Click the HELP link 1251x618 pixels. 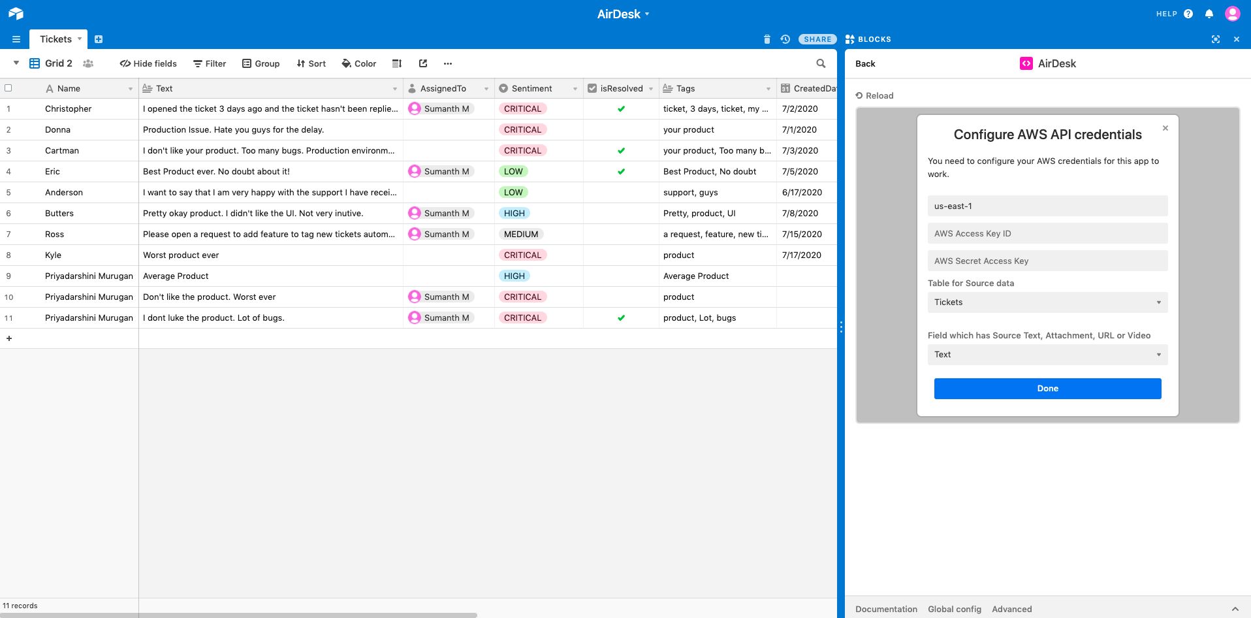click(x=1167, y=14)
